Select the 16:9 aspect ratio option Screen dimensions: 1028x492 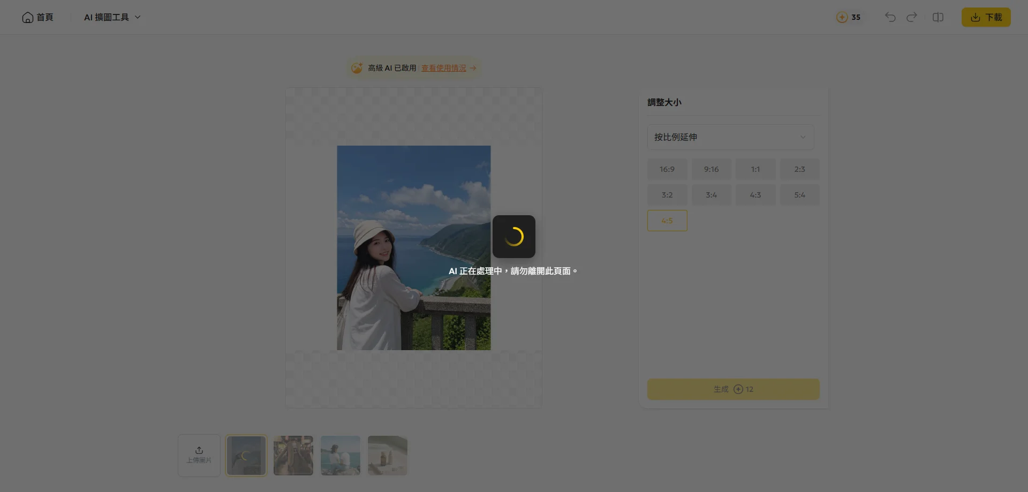[667, 169]
